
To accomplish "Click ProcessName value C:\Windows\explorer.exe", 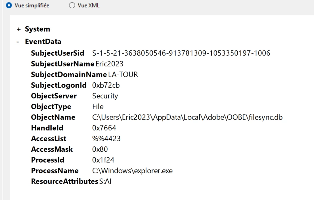I will 132,171.
